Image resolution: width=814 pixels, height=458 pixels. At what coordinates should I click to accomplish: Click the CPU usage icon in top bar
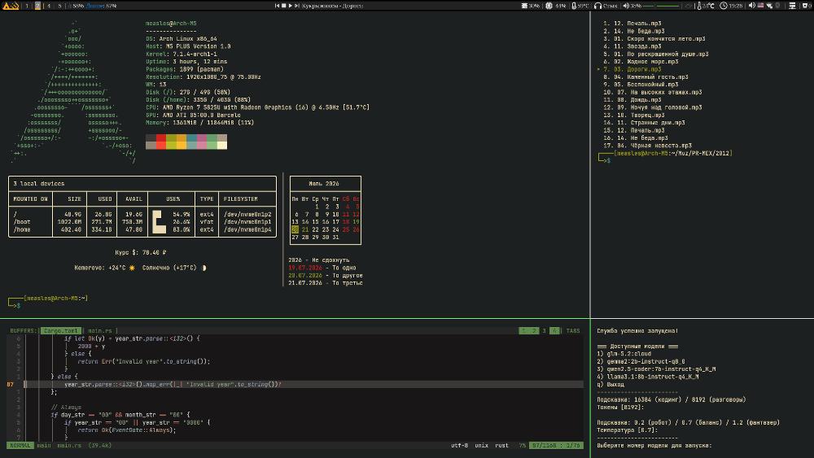coord(549,6)
